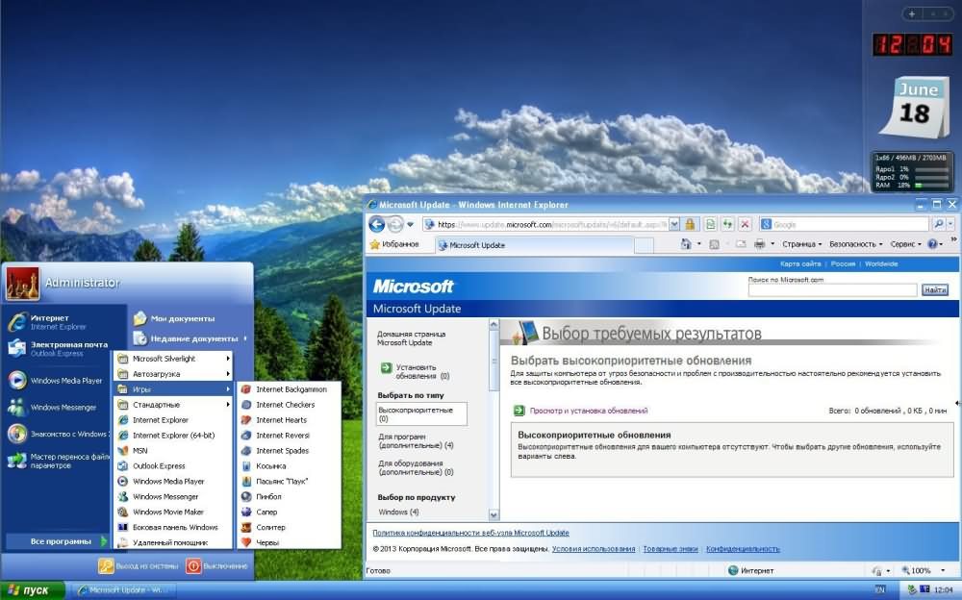
Task: Open the zoom level 100% dropdown
Action: coord(924,571)
